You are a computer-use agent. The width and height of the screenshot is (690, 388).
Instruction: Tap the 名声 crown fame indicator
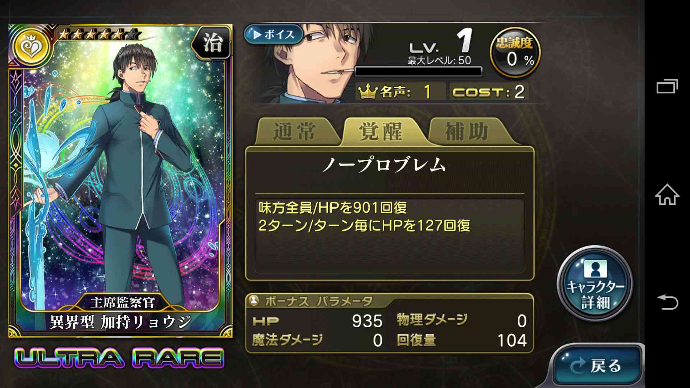401,92
